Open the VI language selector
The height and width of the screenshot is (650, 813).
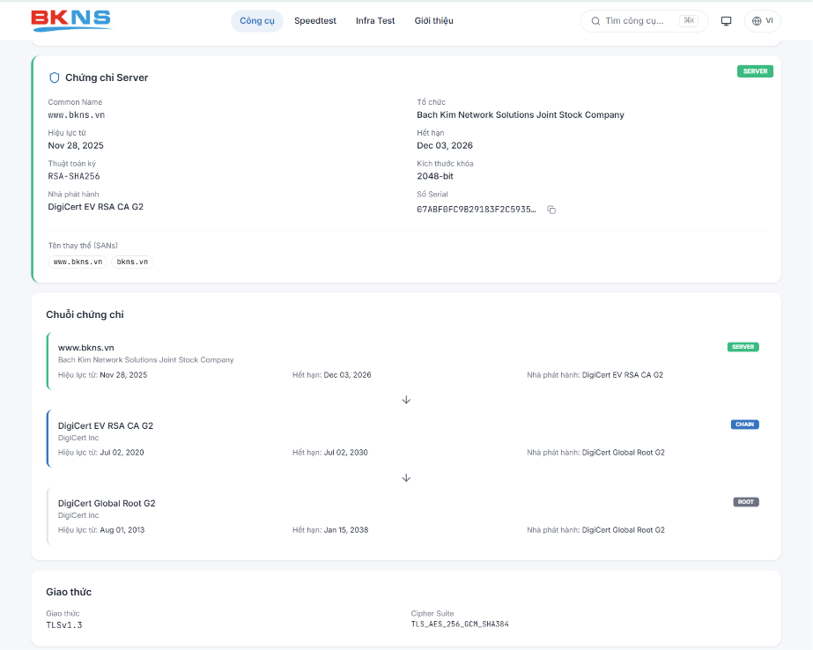click(x=763, y=21)
